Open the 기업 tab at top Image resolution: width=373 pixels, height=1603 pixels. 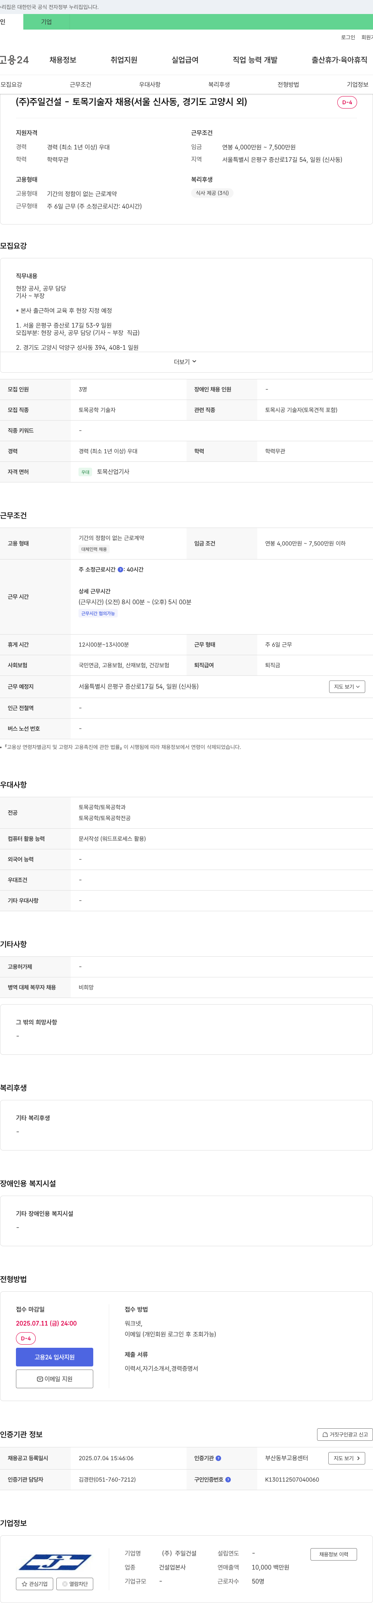[47, 22]
